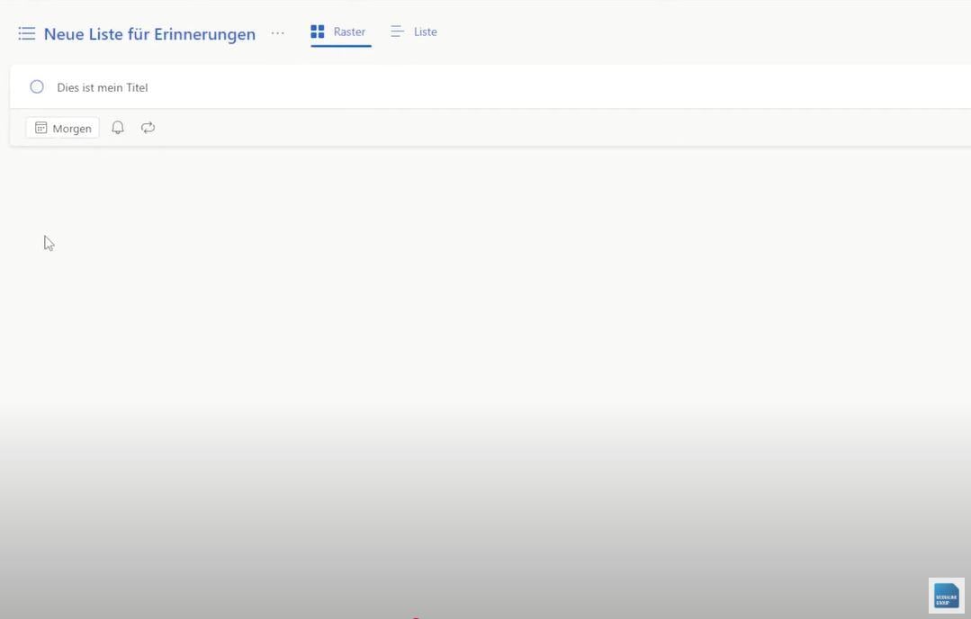This screenshot has height=619, width=971.
Task: Open the three-dot list options menu
Action: pyautogui.click(x=278, y=33)
